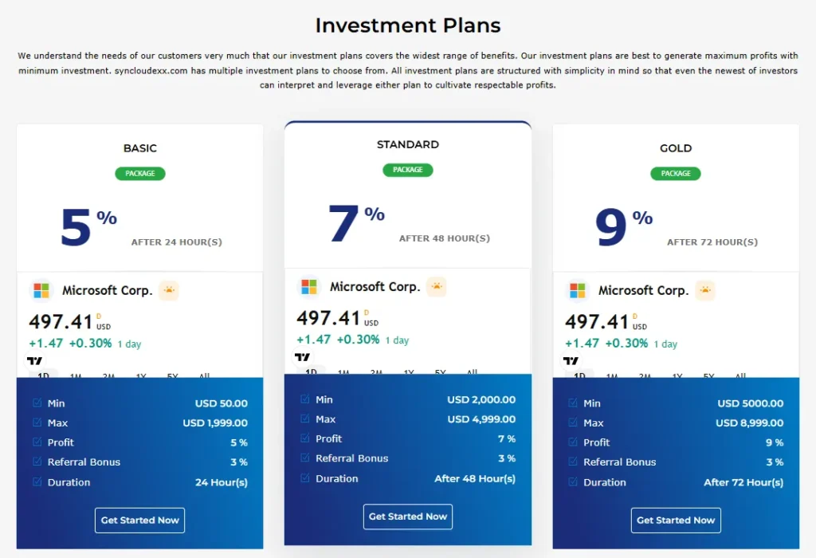Click the market status sun icon in Standard card
The height and width of the screenshot is (558, 816).
coord(437,287)
